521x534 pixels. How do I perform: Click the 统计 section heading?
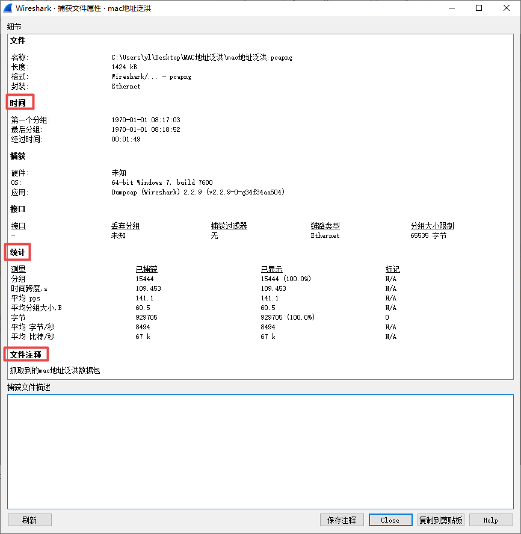tap(17, 252)
